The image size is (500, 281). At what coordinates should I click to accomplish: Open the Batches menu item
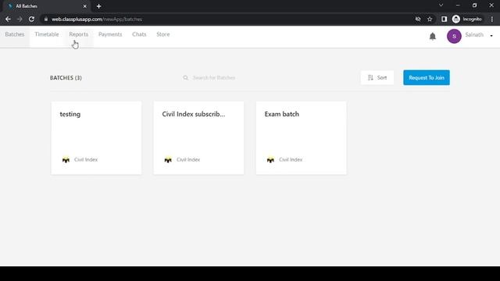pos(15,34)
